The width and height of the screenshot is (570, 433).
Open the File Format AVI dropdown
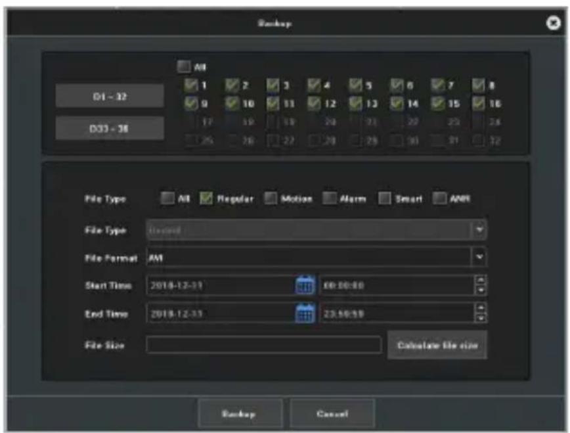[x=479, y=258]
